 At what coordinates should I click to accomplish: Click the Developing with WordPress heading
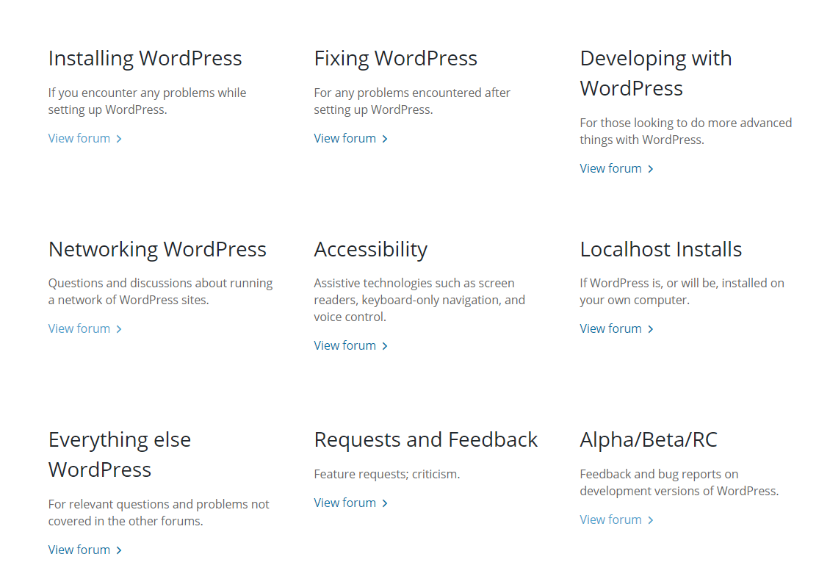(656, 73)
